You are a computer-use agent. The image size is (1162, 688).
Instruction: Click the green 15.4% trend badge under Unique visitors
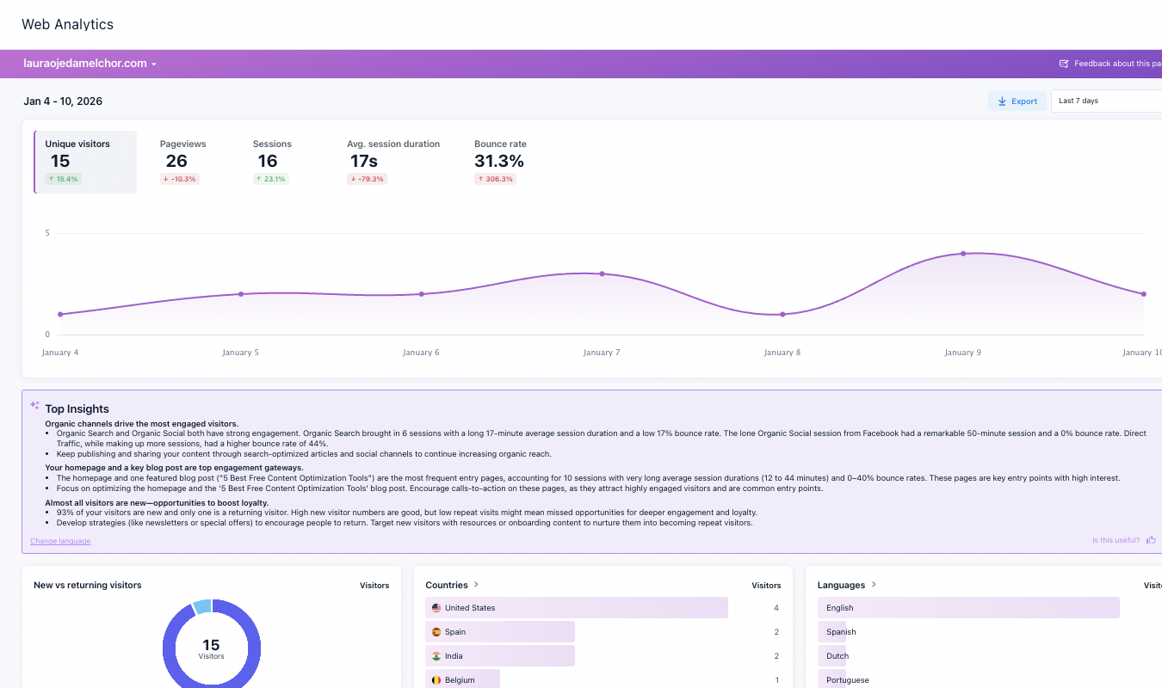click(x=62, y=178)
